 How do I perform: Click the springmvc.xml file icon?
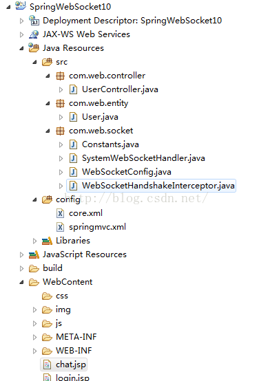[60, 227]
